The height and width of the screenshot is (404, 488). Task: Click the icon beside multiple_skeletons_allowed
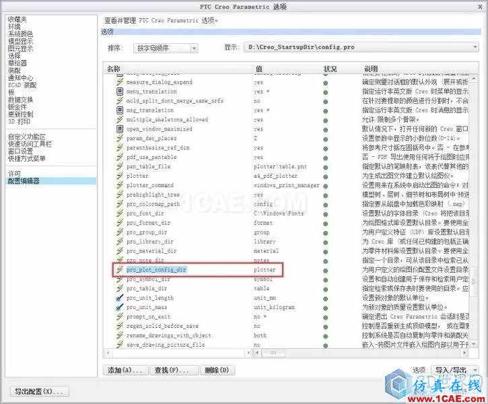(120, 119)
